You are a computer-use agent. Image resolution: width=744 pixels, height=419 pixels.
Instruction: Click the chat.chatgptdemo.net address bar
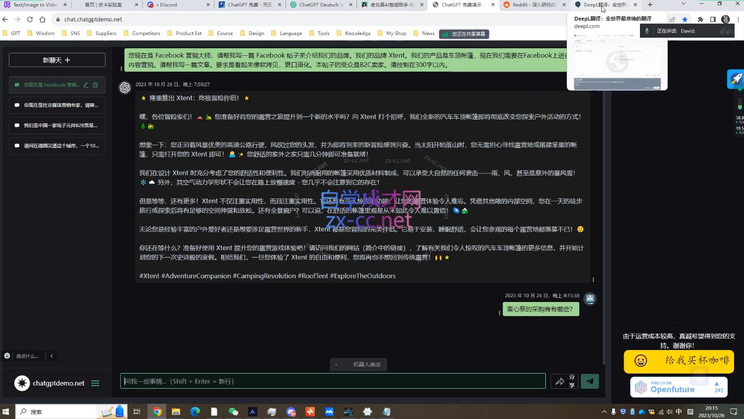[x=93, y=19]
